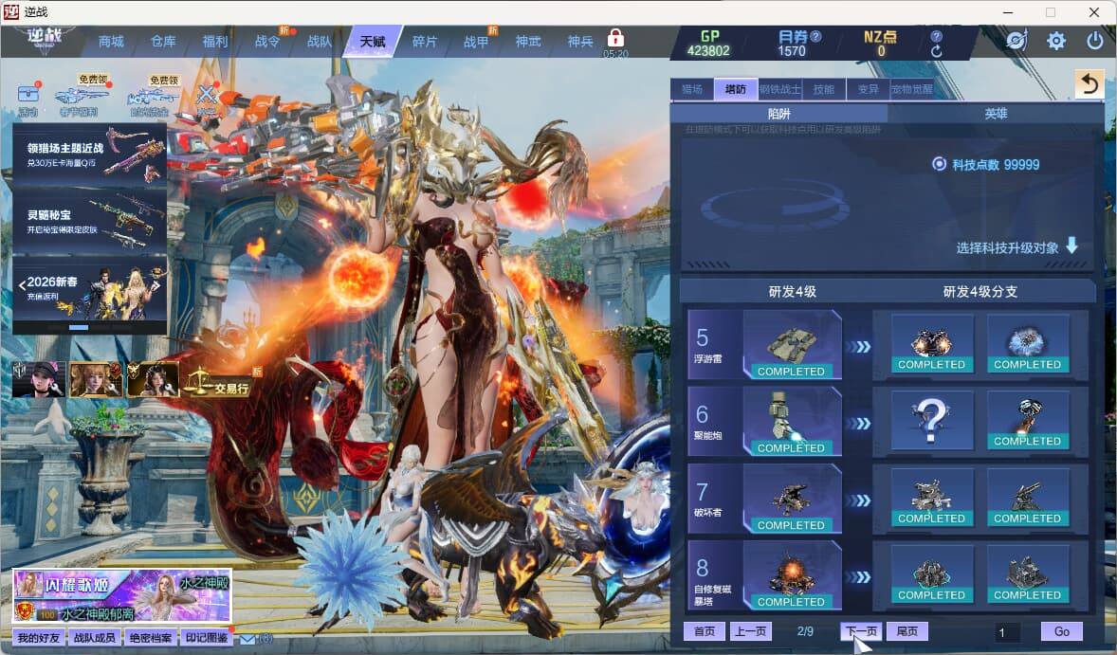The width and height of the screenshot is (1117, 655).
Task: Switch to the 钢铁战士 tab
Action: (780, 89)
